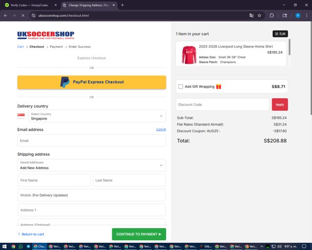This screenshot has height=250, width=312.
Task: Click the Discount Code field
Action: coord(222,104)
